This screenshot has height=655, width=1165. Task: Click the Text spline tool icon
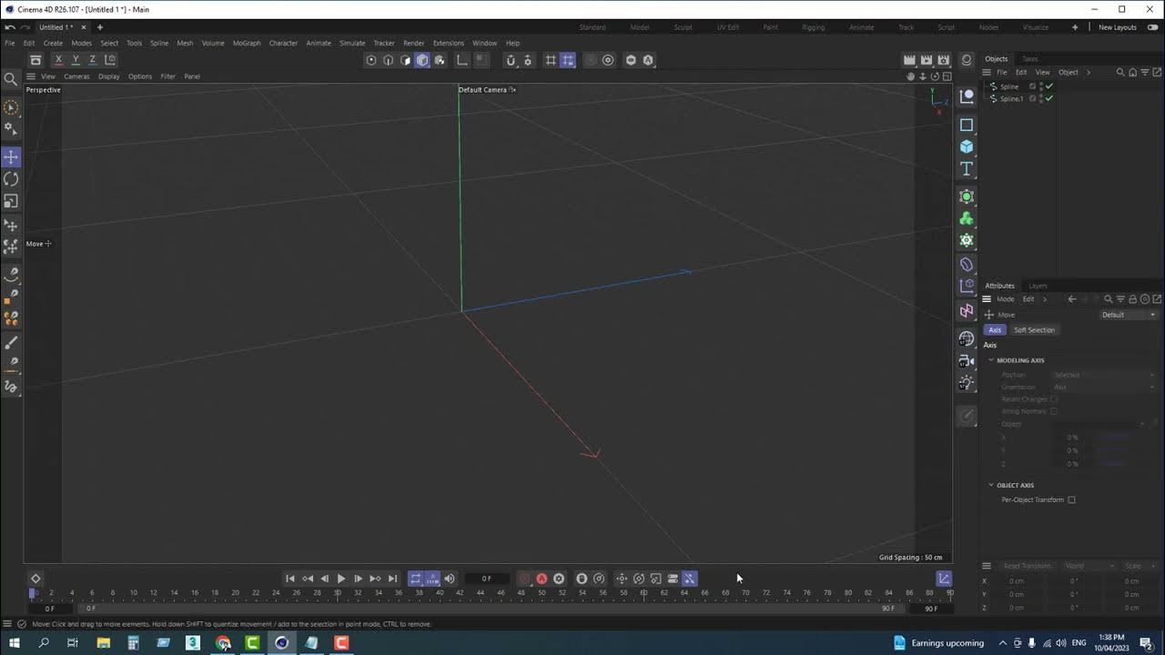[967, 169]
